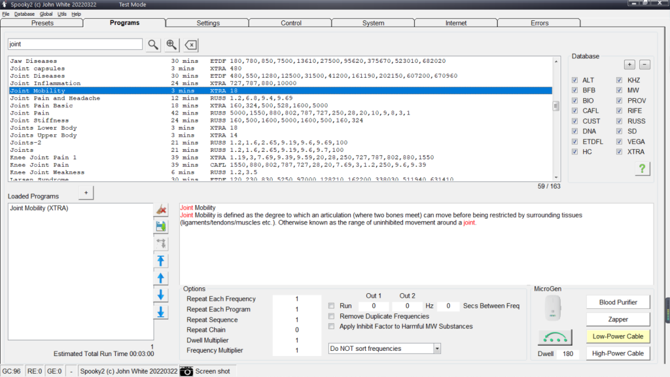Click the magnifier-plus search icon
The height and width of the screenshot is (377, 670).
click(171, 45)
